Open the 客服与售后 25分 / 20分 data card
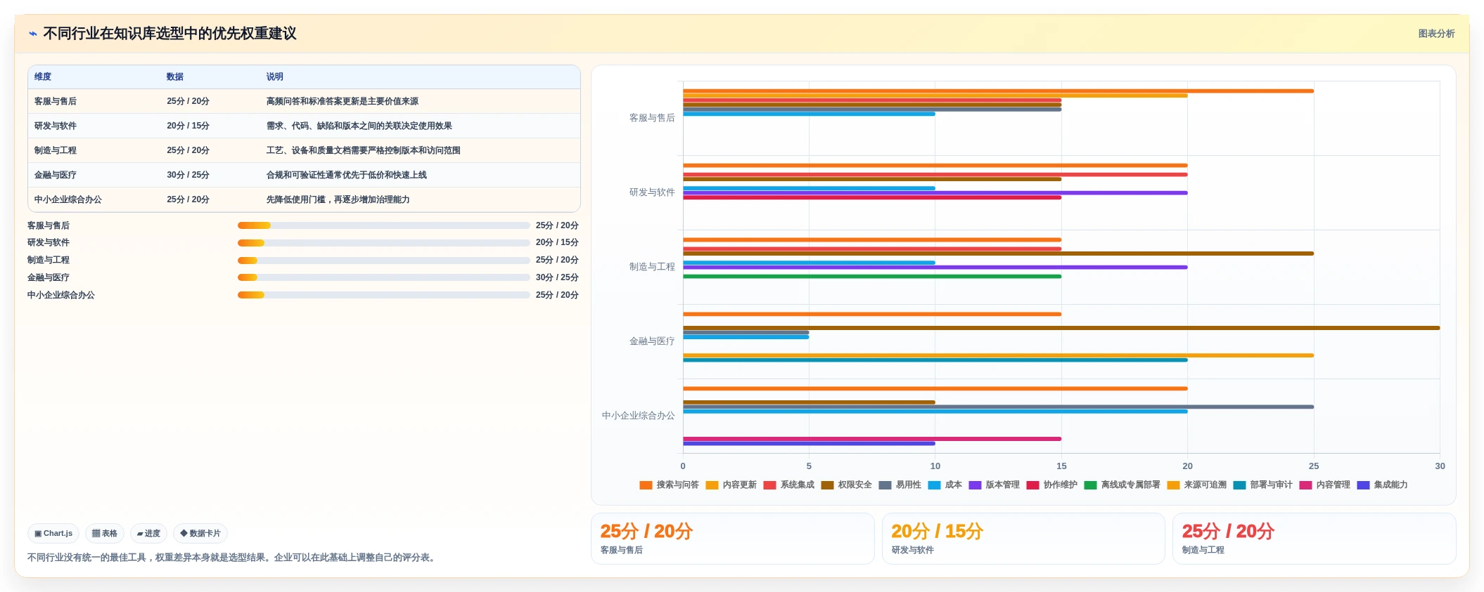Viewport: 1484px width, 592px height. [733, 539]
